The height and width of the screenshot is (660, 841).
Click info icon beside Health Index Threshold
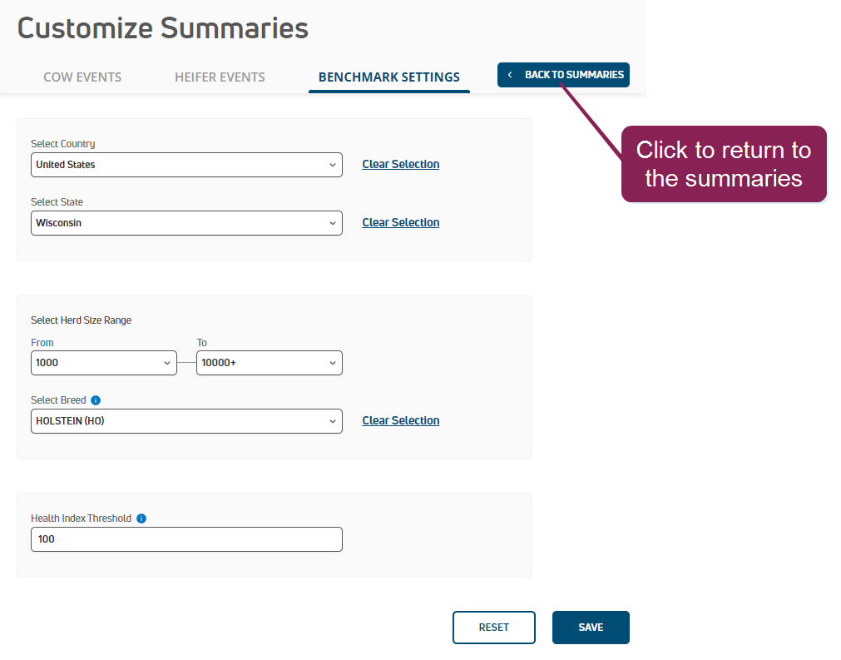(x=141, y=519)
